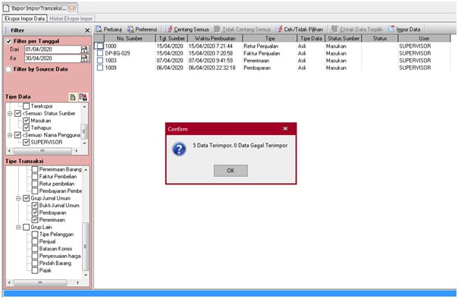Viewport: 458px width, 299px height.
Task: Click Cek/Tidak Pilihan icon
Action: [279, 30]
